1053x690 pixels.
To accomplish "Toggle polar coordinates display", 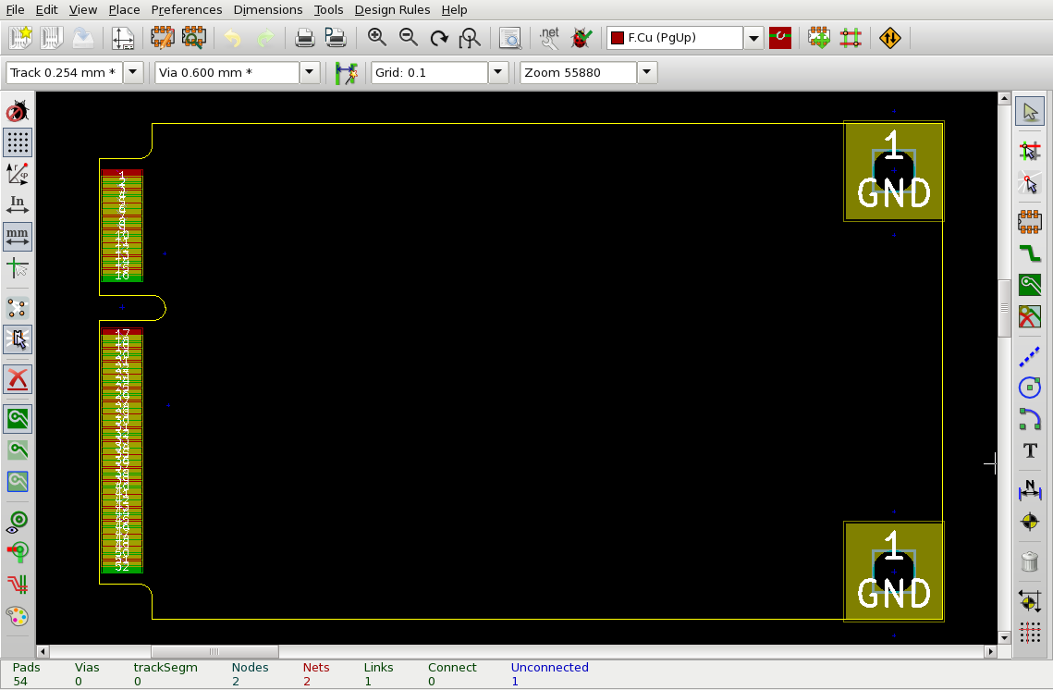I will click(18, 174).
